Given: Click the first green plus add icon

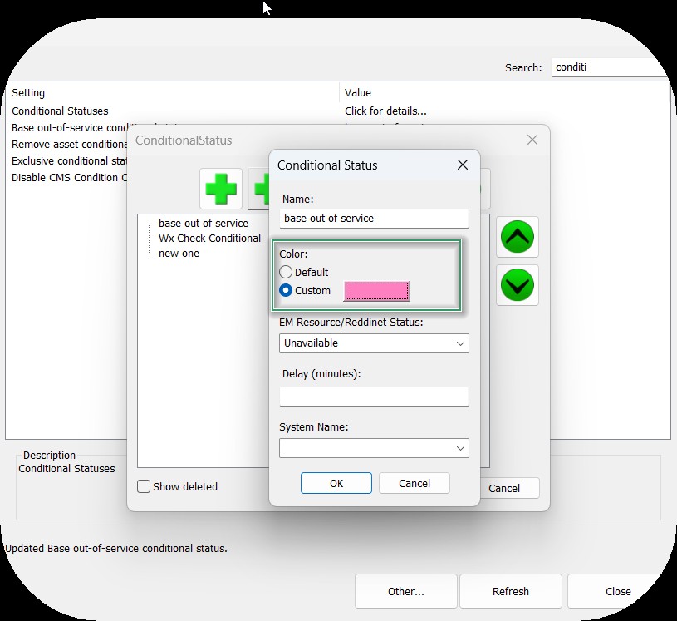Looking at the screenshot, I should click(x=221, y=189).
